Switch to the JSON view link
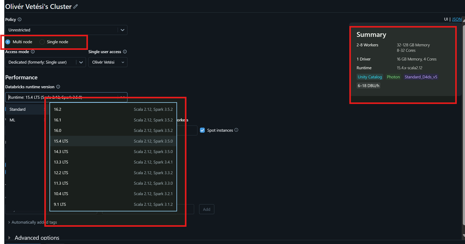The width and height of the screenshot is (465, 244). click(x=457, y=19)
